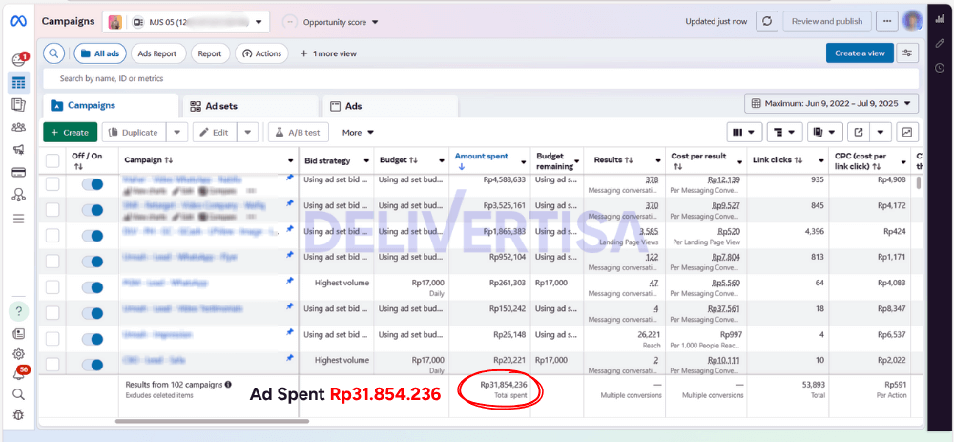Toggle the Rp150,242 campaign switch
The width and height of the screenshot is (954, 442).
click(x=93, y=313)
